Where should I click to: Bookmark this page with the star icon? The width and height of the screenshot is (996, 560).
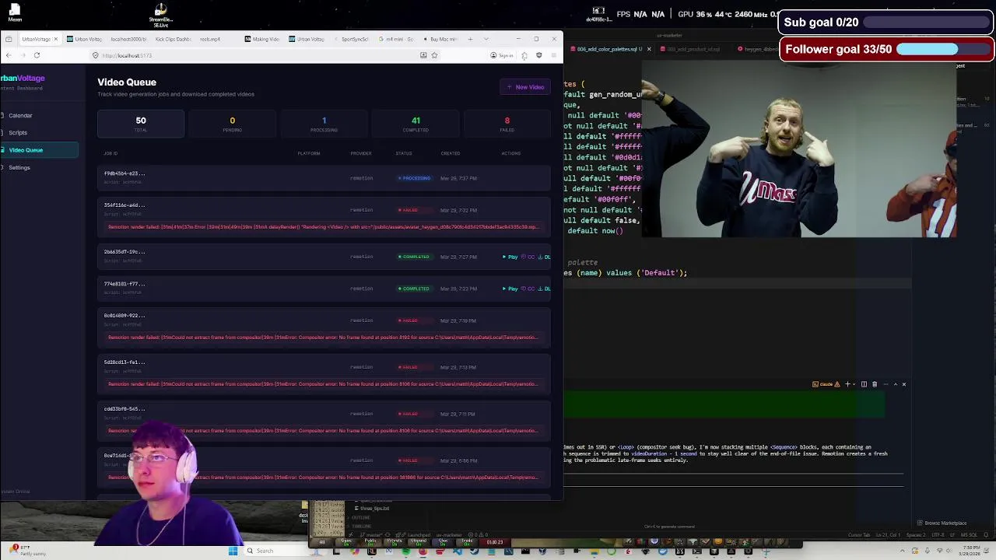click(x=434, y=55)
